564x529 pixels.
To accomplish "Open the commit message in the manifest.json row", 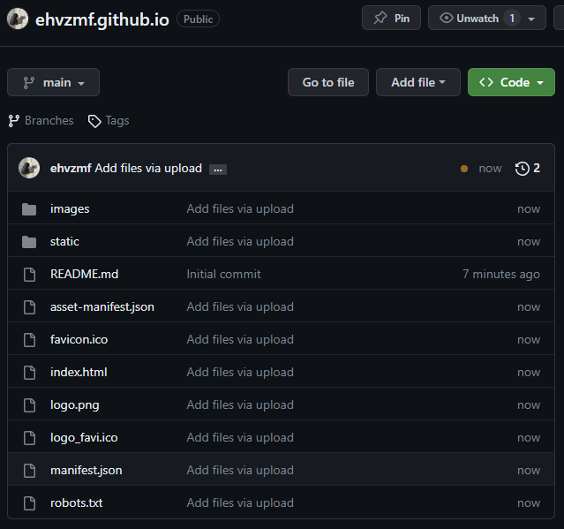I will pos(240,471).
